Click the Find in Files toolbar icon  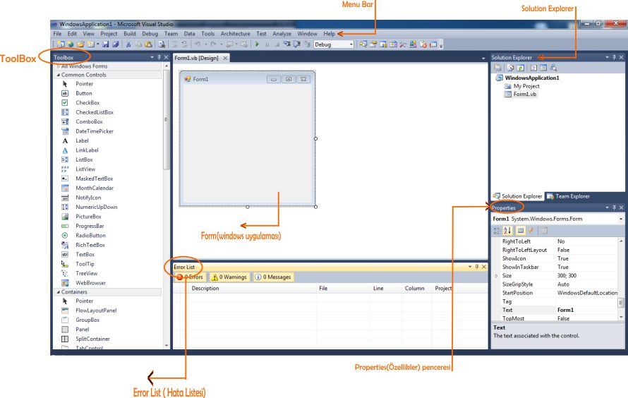(162, 44)
